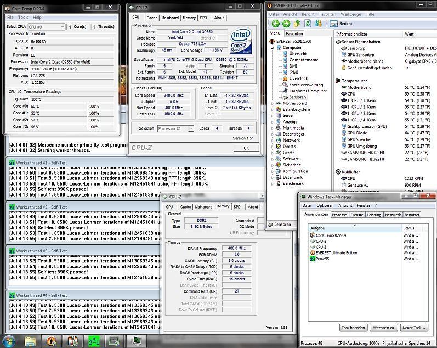
Task: Switch to Mainboard tab in top CPU-Z
Action: (170, 18)
